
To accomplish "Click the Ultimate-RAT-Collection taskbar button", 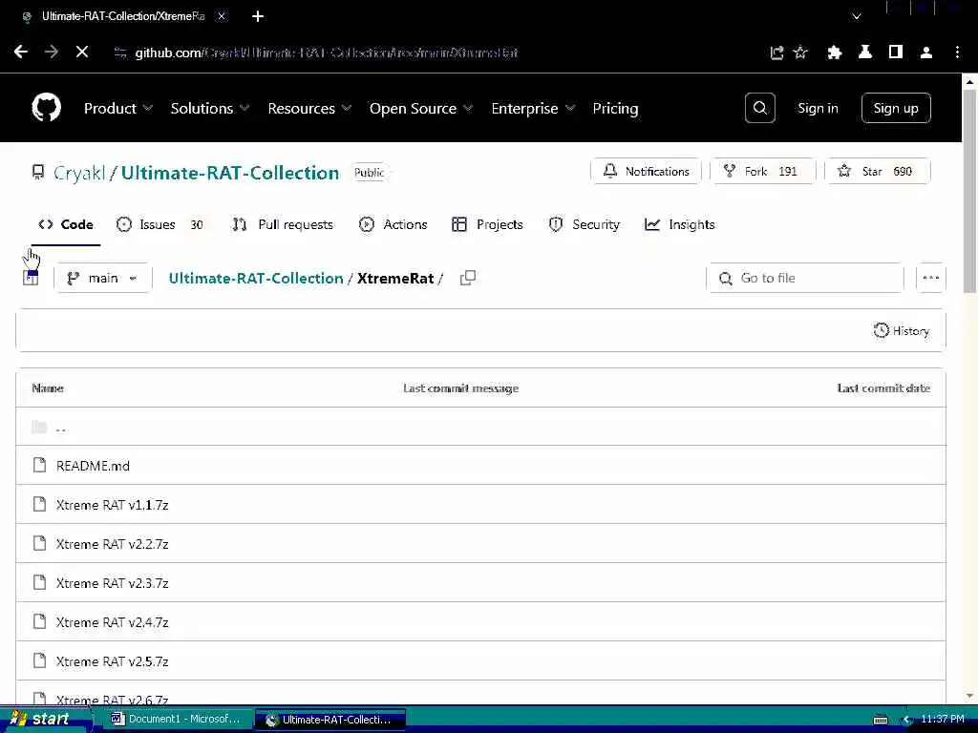I will (x=330, y=720).
